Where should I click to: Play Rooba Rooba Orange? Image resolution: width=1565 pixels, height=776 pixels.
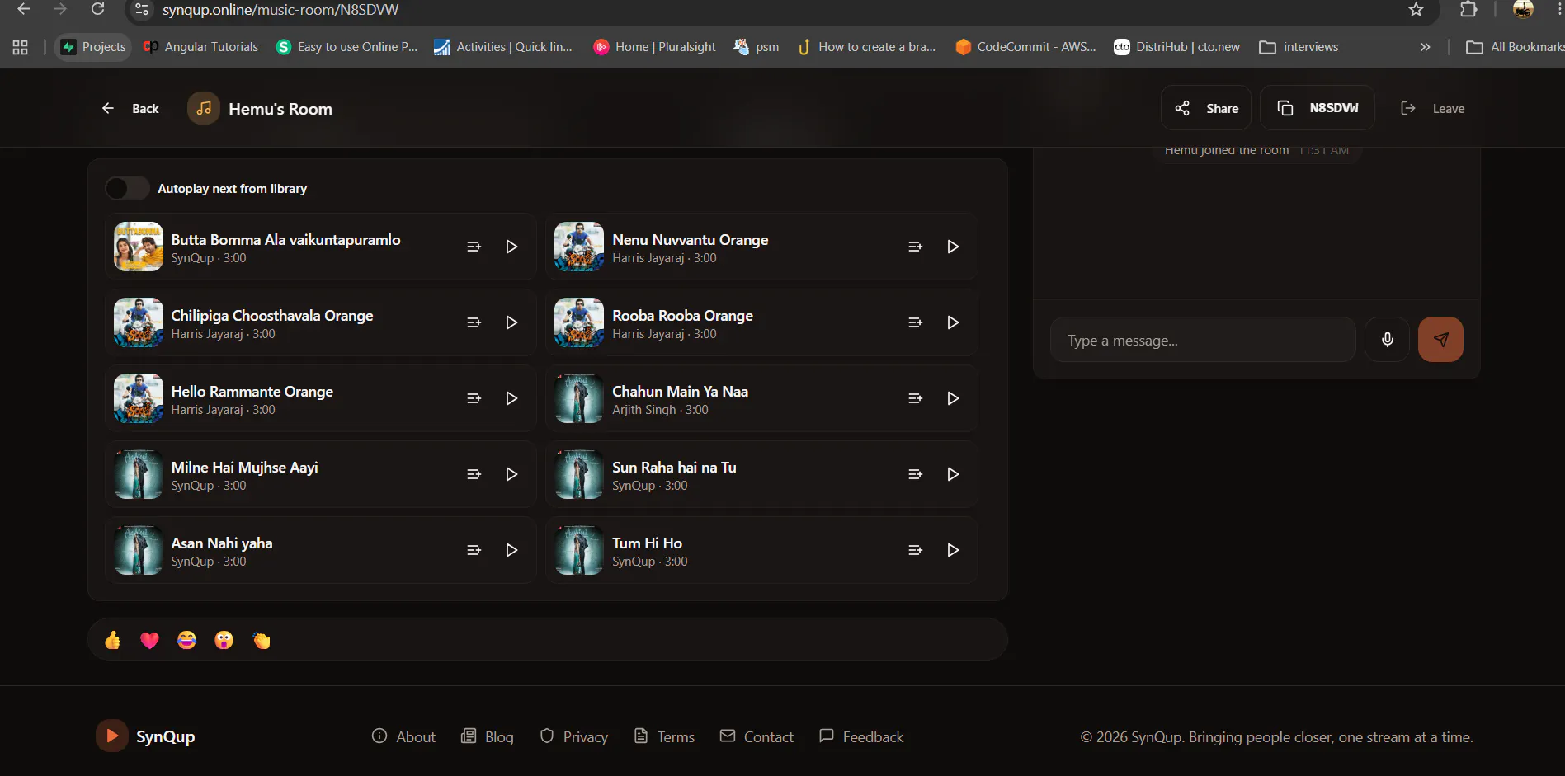[953, 322]
